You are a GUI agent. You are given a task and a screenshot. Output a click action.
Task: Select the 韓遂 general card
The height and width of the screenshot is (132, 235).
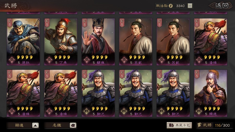pos(210,93)
